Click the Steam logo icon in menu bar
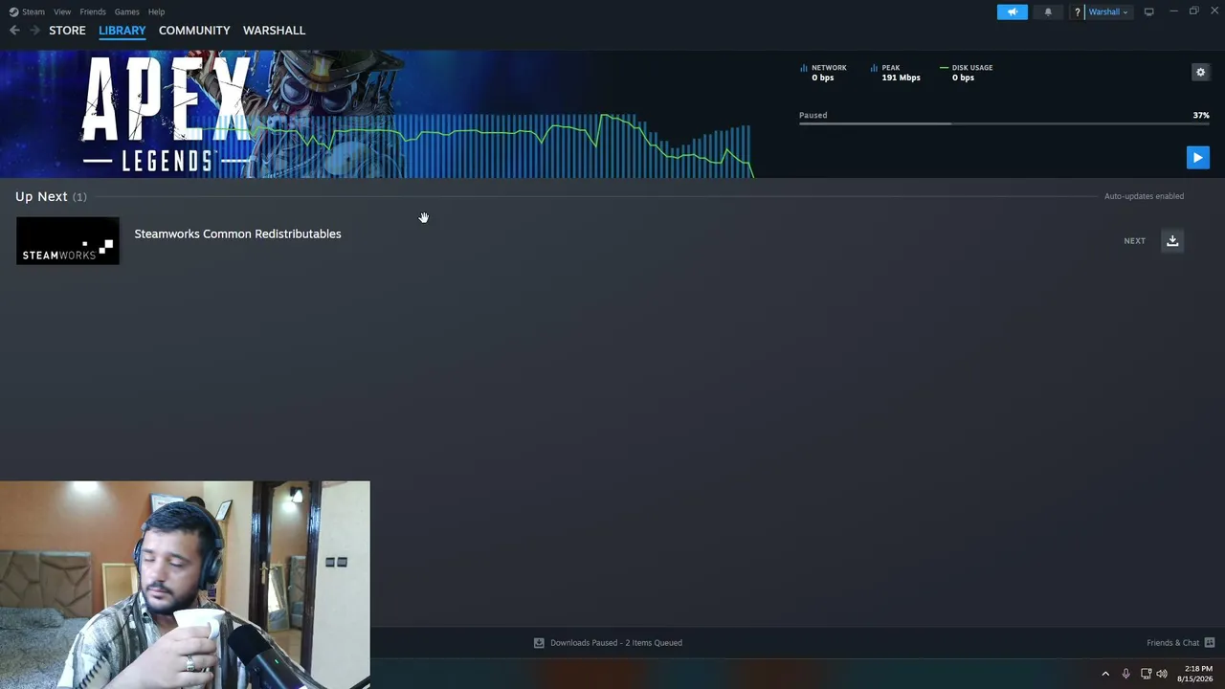The height and width of the screenshot is (689, 1225). [x=13, y=11]
